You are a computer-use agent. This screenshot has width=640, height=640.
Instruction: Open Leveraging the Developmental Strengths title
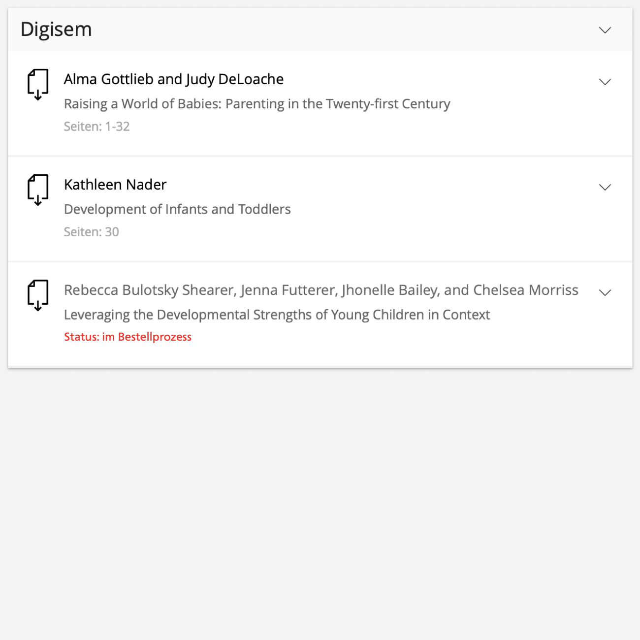[277, 315]
